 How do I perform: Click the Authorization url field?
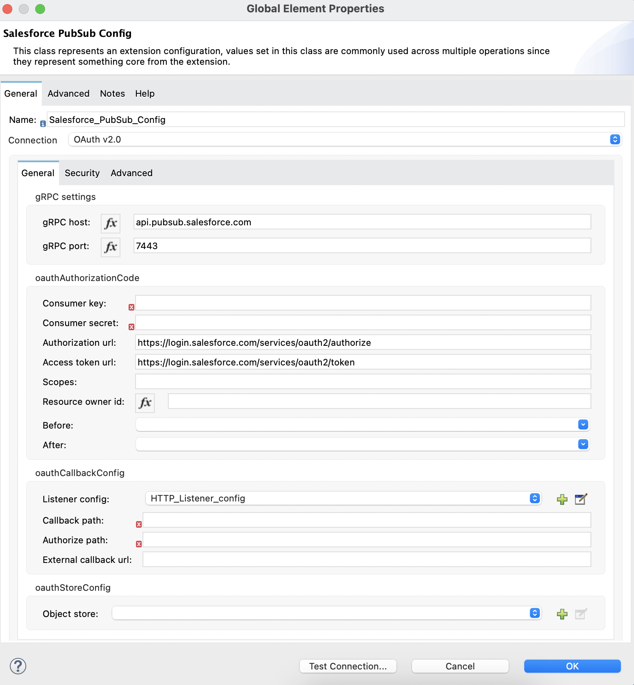(363, 342)
